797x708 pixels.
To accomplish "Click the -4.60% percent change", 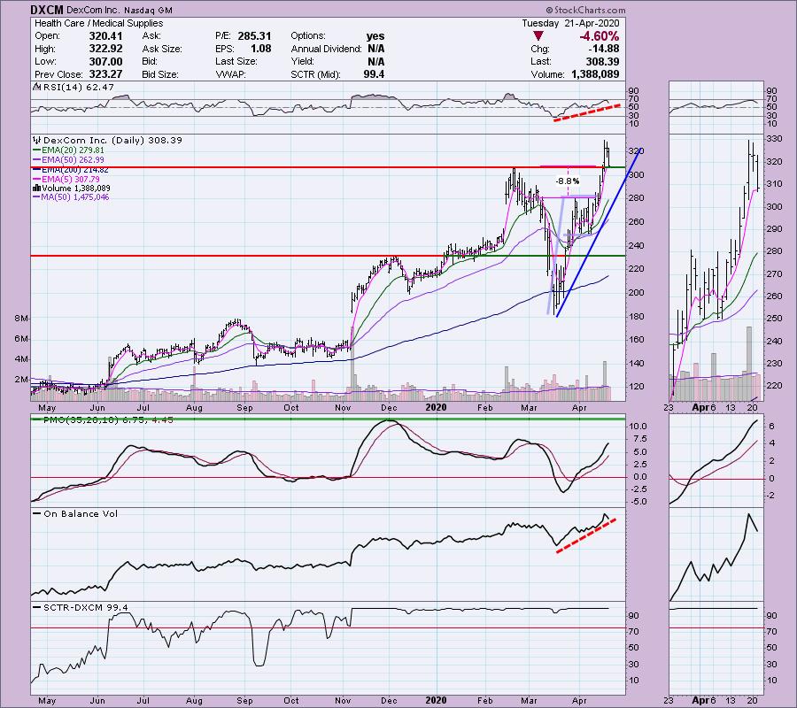I will [600, 36].
